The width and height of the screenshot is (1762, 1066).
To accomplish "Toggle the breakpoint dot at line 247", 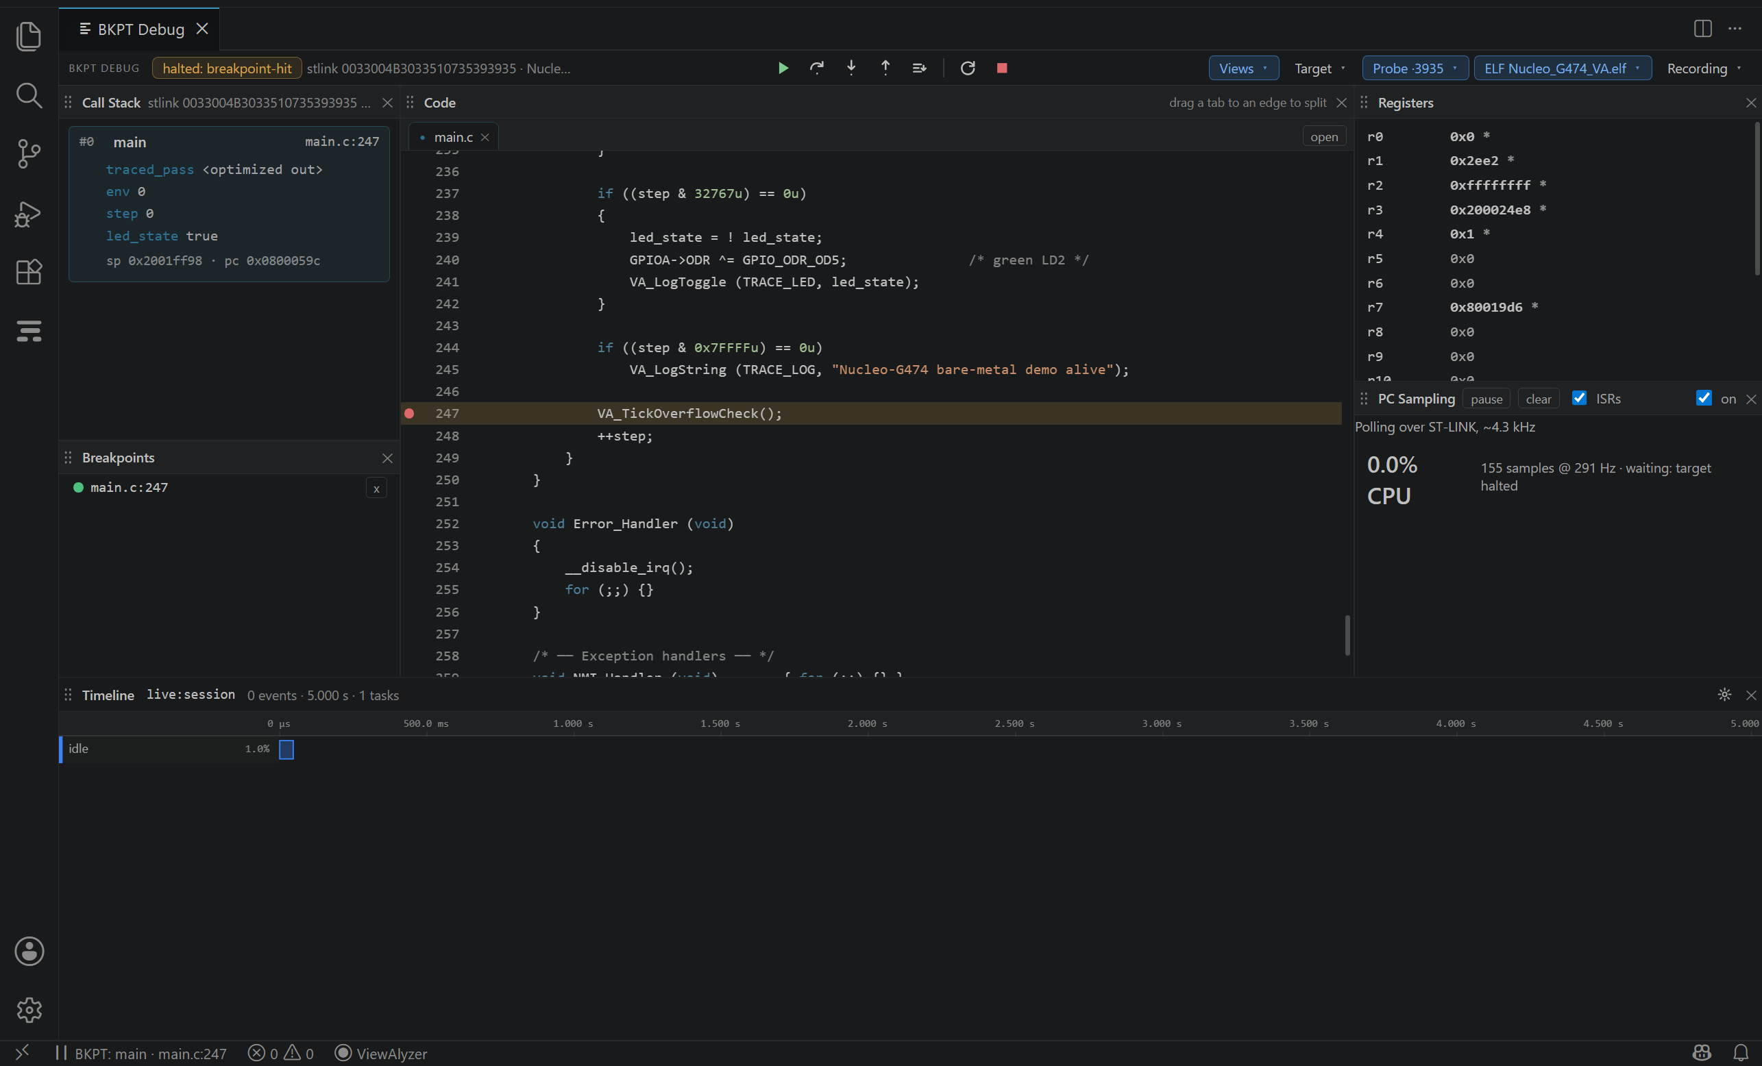I will click(409, 413).
